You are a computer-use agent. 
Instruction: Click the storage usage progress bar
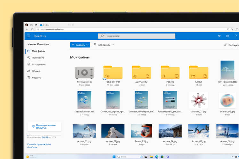pos(44,135)
